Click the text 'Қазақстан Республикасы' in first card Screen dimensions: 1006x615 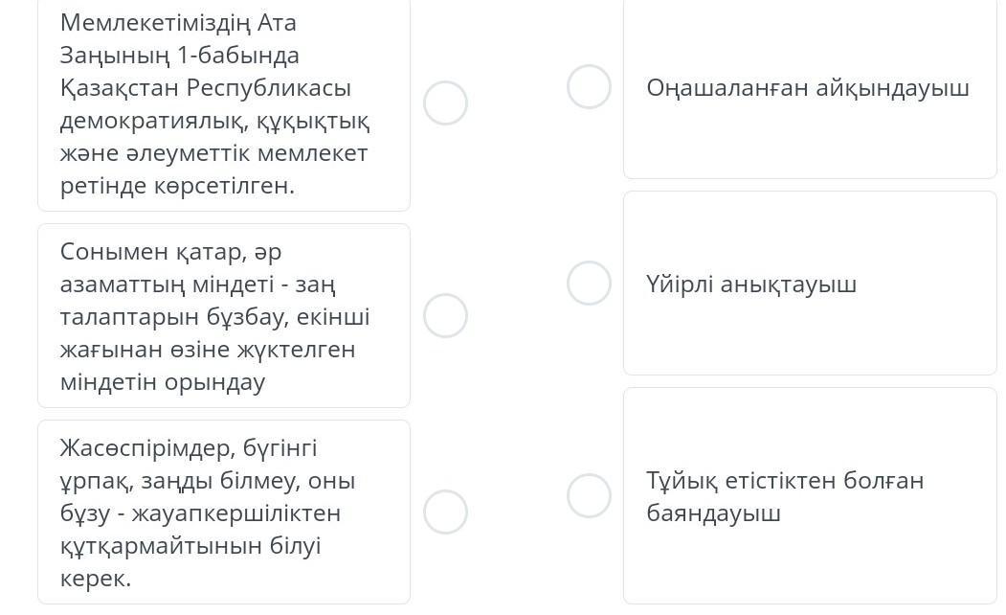pyautogui.click(x=205, y=88)
